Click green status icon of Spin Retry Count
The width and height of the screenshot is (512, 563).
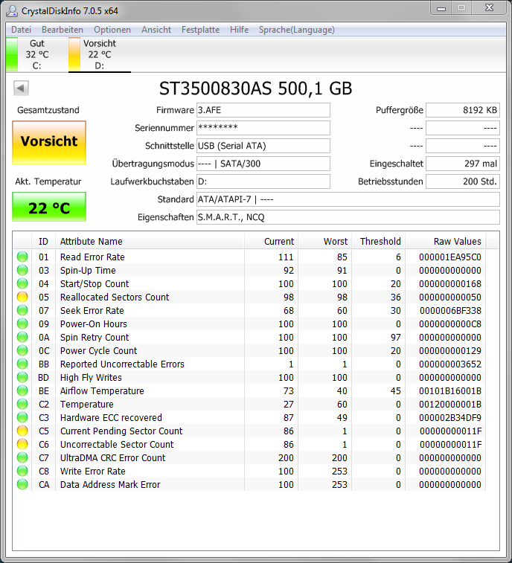point(22,337)
